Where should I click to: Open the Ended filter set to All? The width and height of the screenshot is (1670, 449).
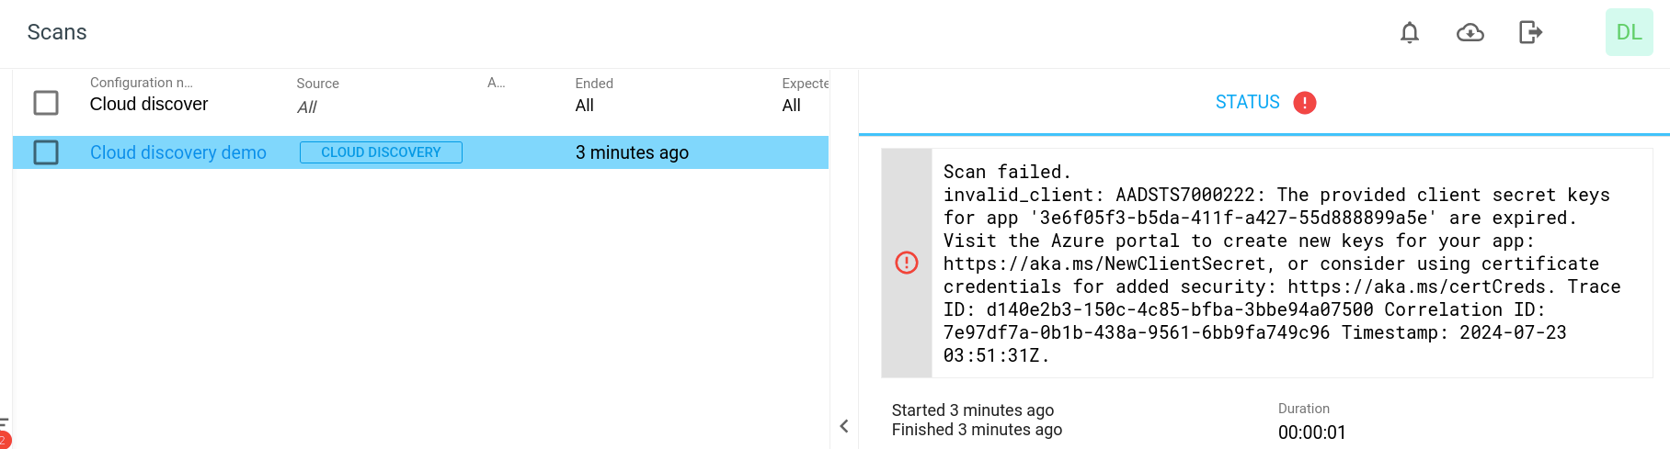(585, 106)
